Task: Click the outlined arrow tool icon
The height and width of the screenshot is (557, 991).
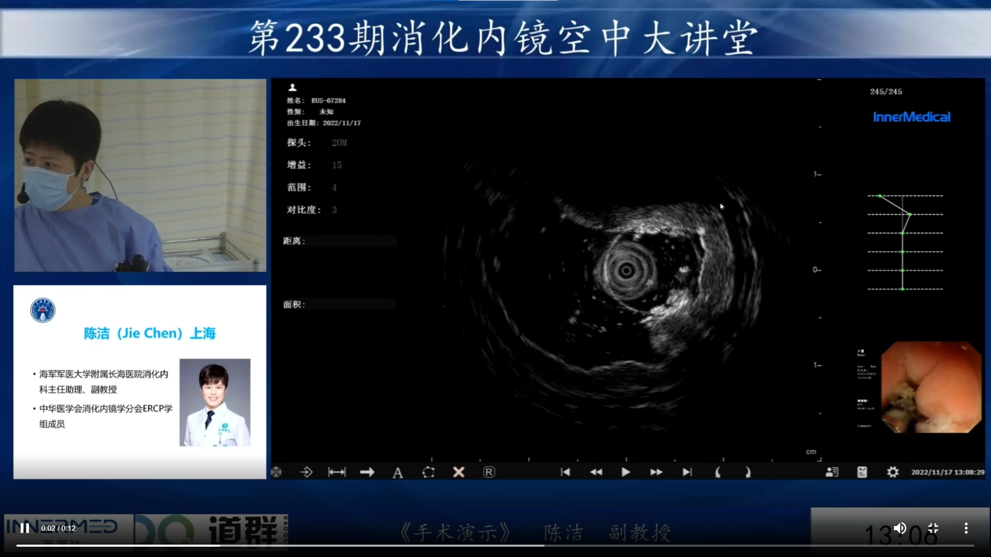Action: click(306, 472)
